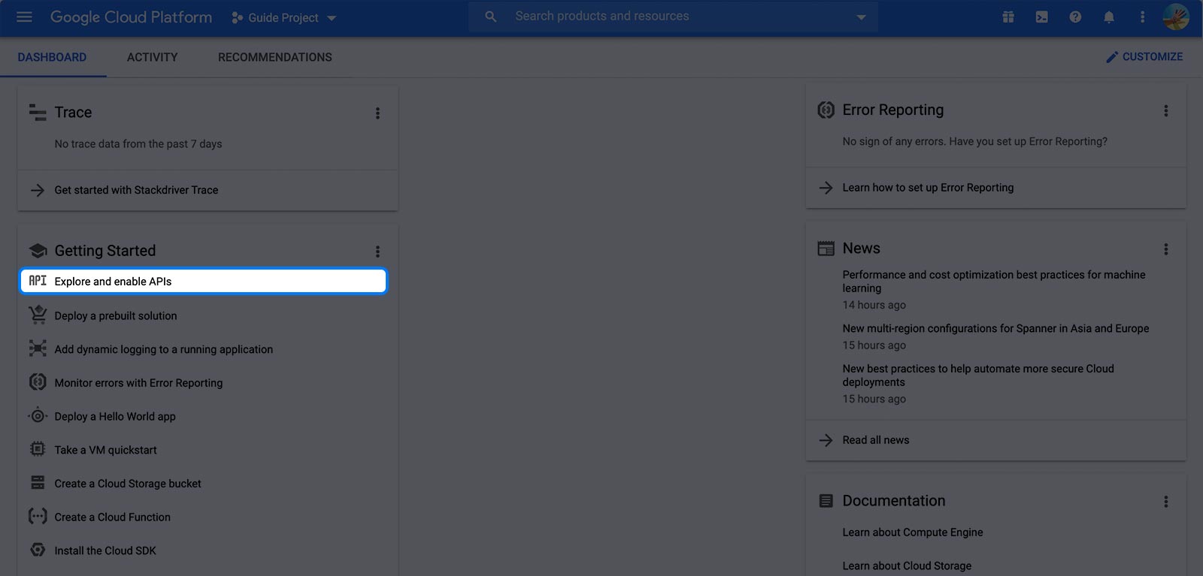Open Read all news
Viewport: 1203px width, 576px height.
click(x=876, y=440)
